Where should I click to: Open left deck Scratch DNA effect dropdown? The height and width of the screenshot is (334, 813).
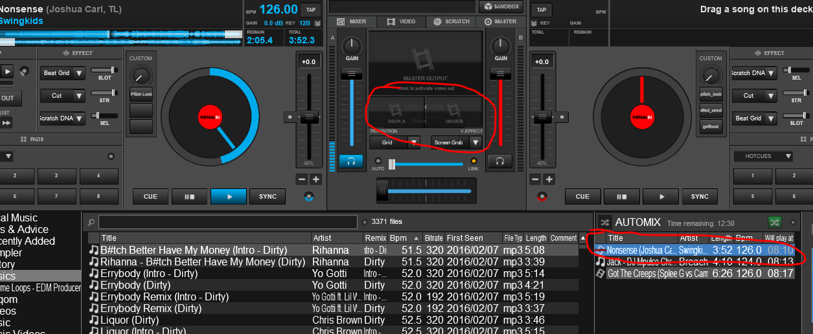click(x=62, y=118)
